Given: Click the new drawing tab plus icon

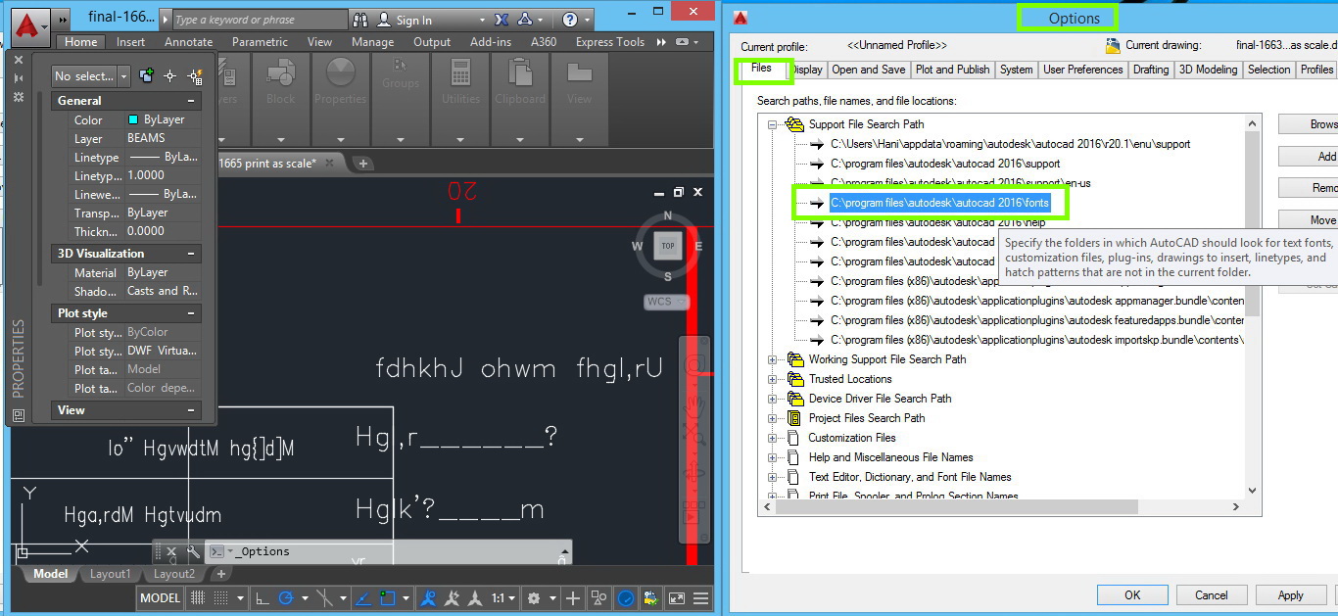Looking at the screenshot, I should [x=362, y=164].
